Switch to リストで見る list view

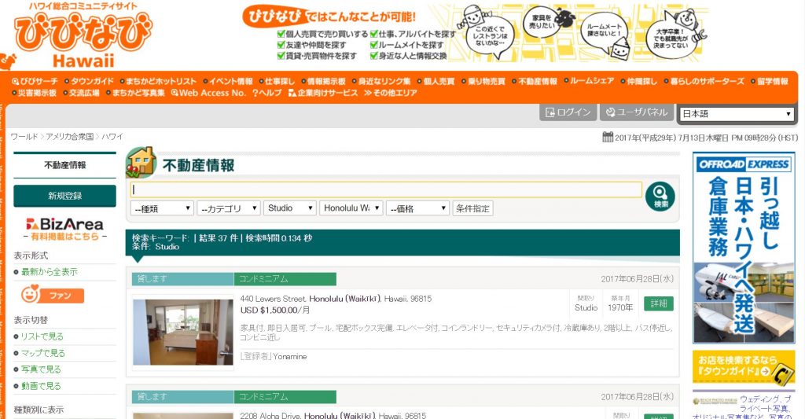pyautogui.click(x=42, y=336)
